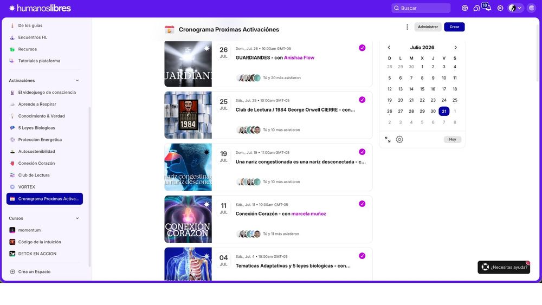Open Tematicas Adaptativas y 5 leyes biologicas title
Screen dimensions: 542x305
293,266
